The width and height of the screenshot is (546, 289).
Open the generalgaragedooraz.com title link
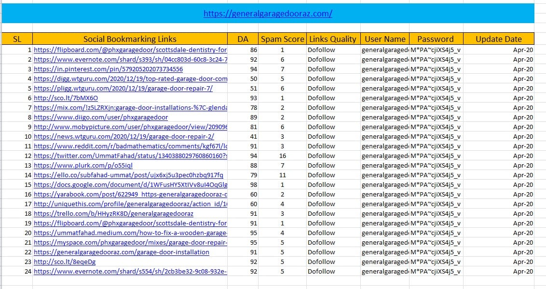click(x=268, y=14)
